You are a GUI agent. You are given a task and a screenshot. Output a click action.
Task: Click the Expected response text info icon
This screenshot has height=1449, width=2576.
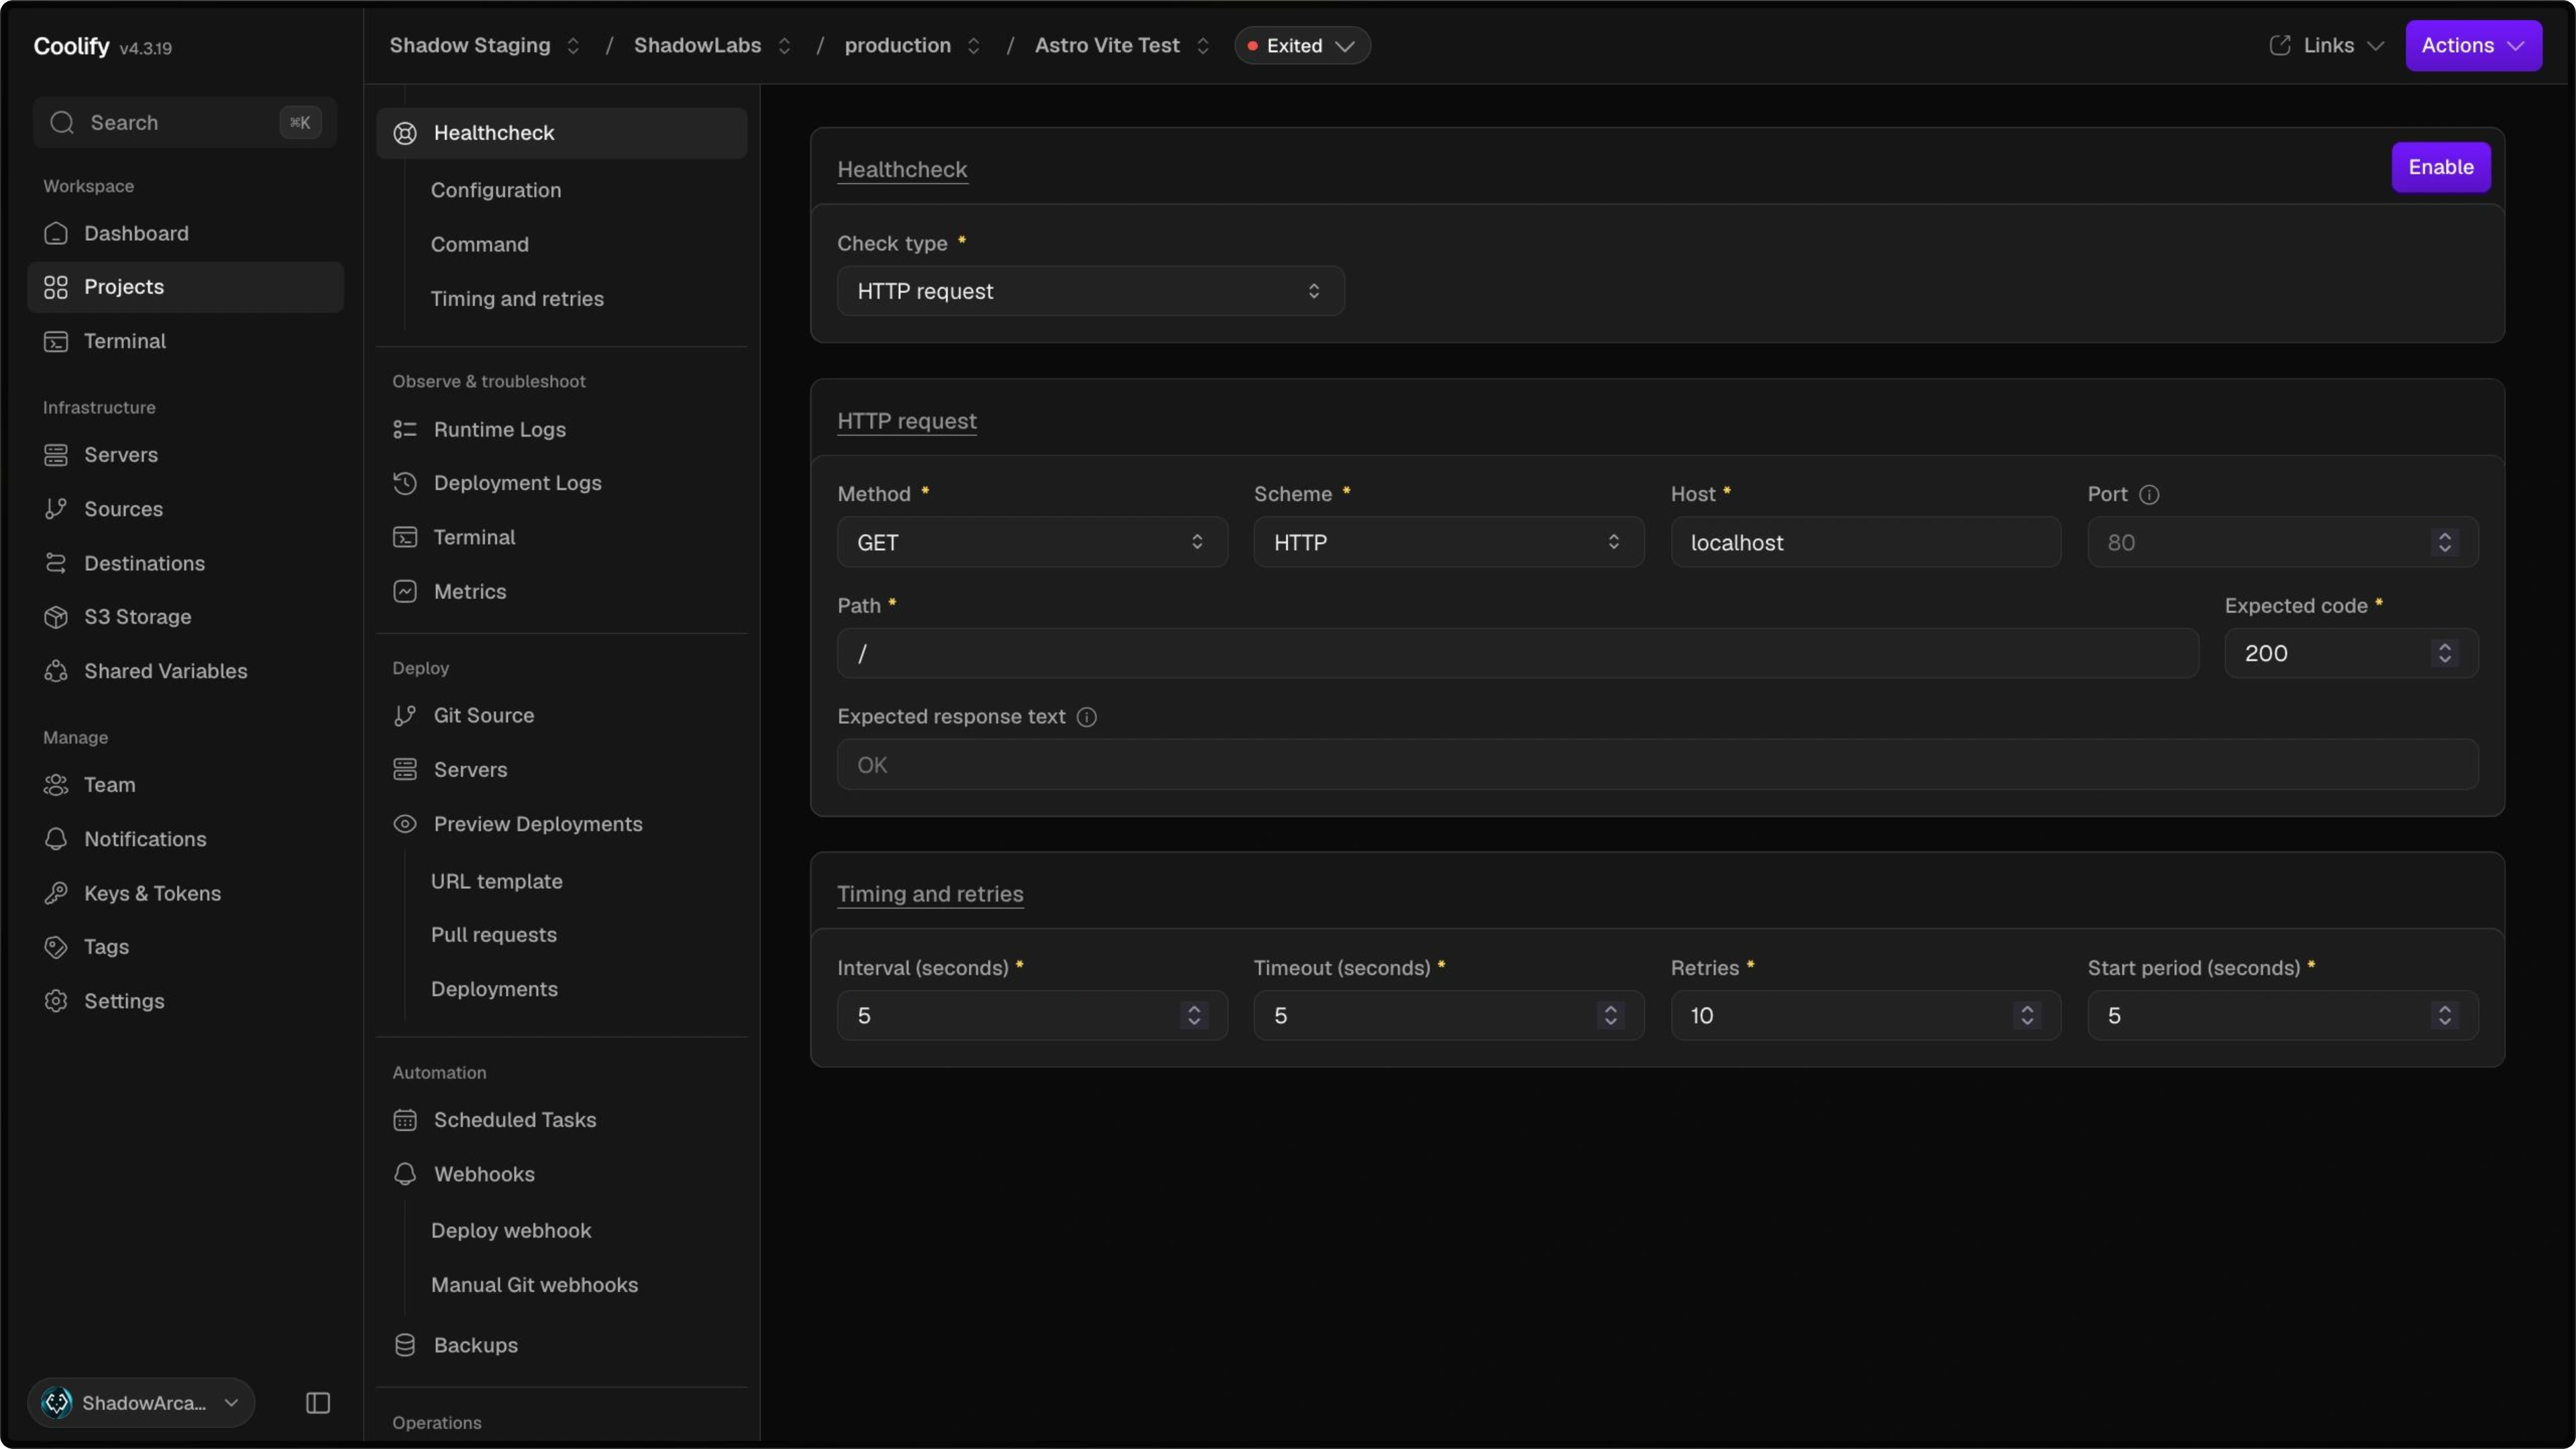coord(1086,717)
